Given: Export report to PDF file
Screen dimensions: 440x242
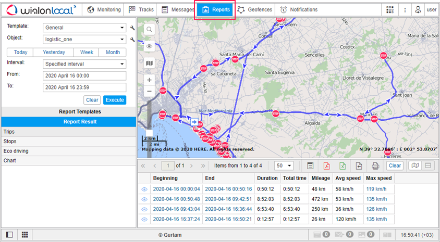Looking at the screenshot, I should coord(326,166).
